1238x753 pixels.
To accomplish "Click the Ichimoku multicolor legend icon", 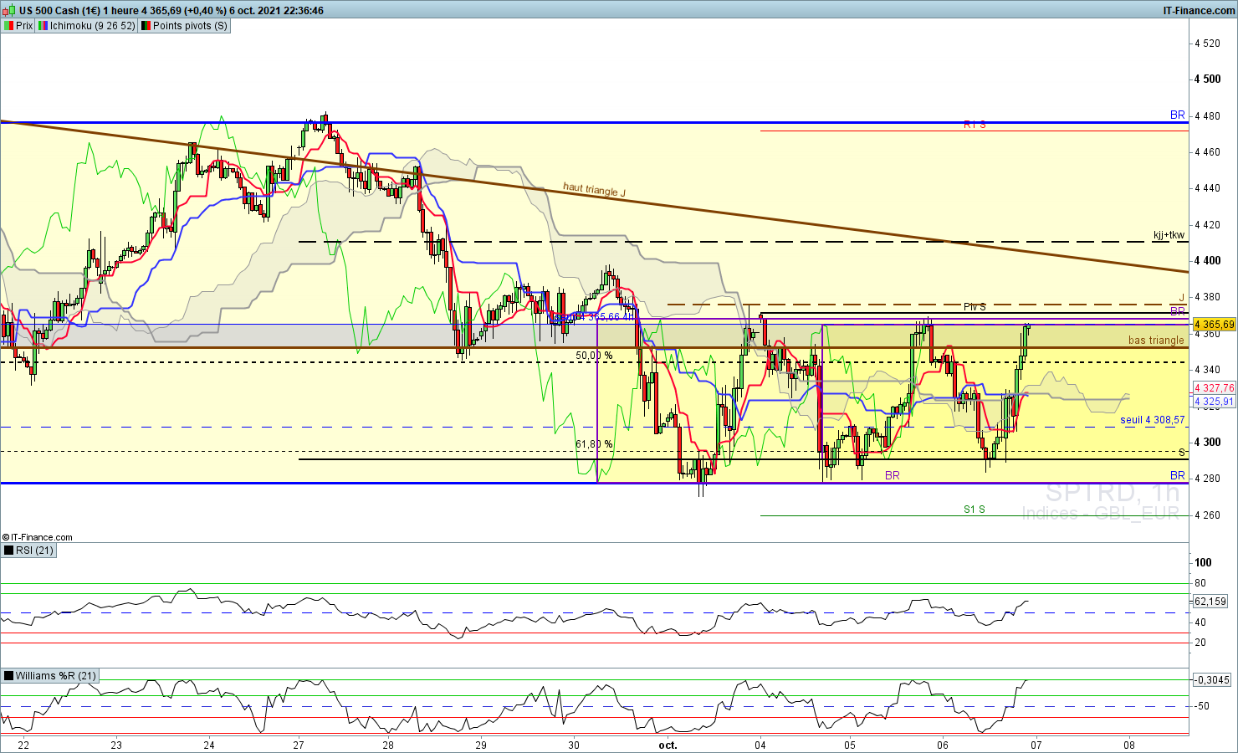I will (x=43, y=26).
